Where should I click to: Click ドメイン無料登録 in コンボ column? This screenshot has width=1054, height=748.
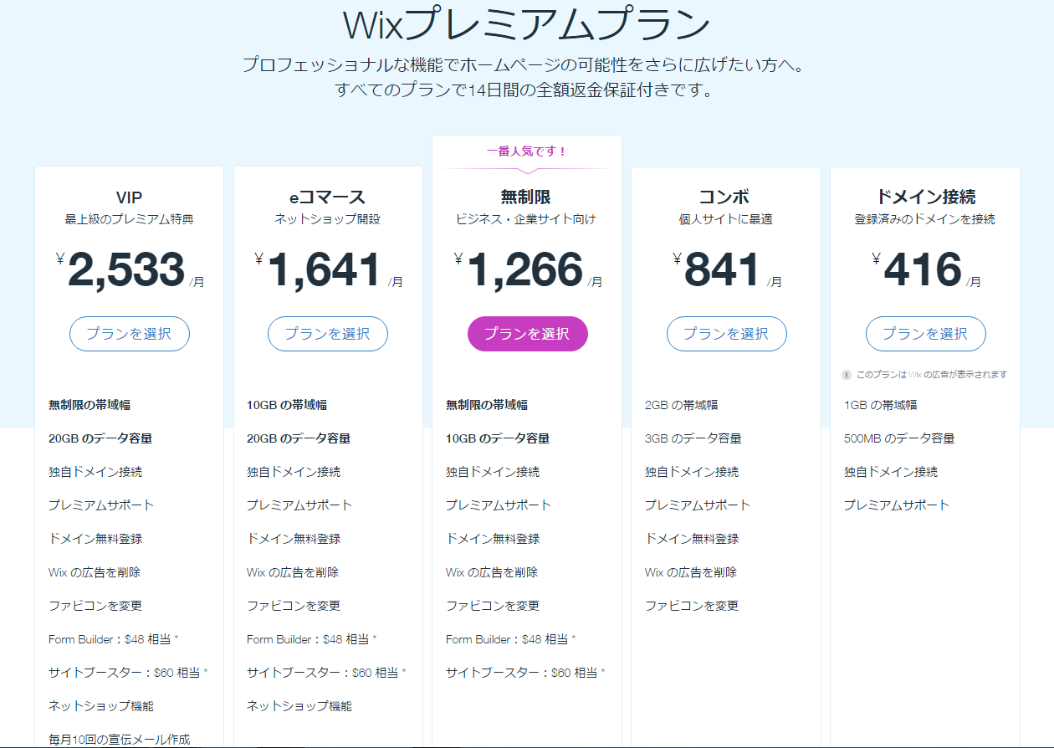(692, 539)
